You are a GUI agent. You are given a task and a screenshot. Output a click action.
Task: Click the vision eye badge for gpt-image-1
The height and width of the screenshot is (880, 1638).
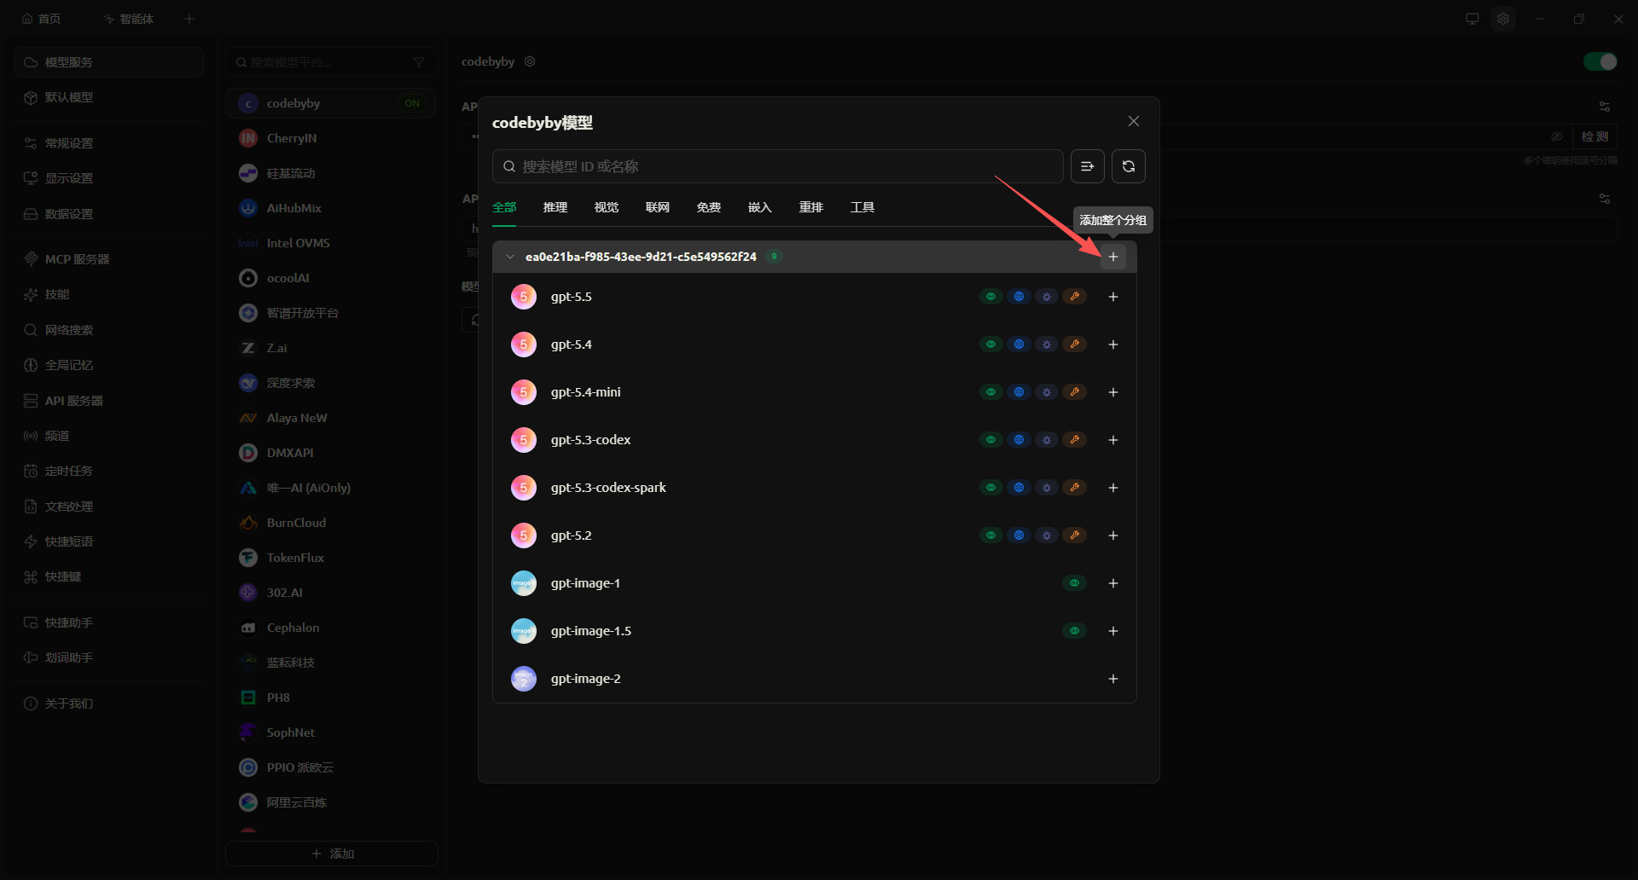[1075, 583]
